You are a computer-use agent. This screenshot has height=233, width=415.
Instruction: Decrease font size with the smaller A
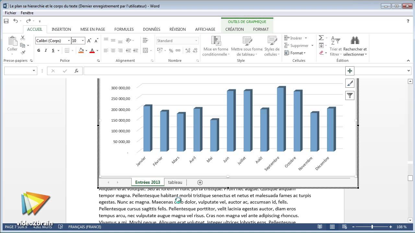96,41
